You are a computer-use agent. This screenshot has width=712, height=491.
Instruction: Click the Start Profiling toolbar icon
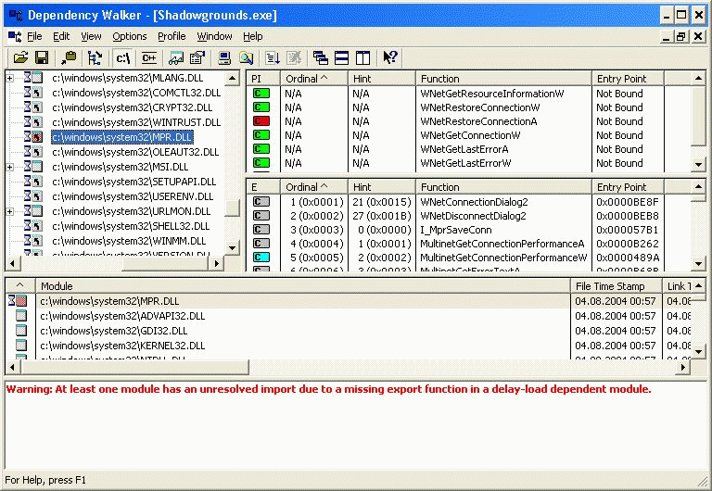tap(273, 57)
